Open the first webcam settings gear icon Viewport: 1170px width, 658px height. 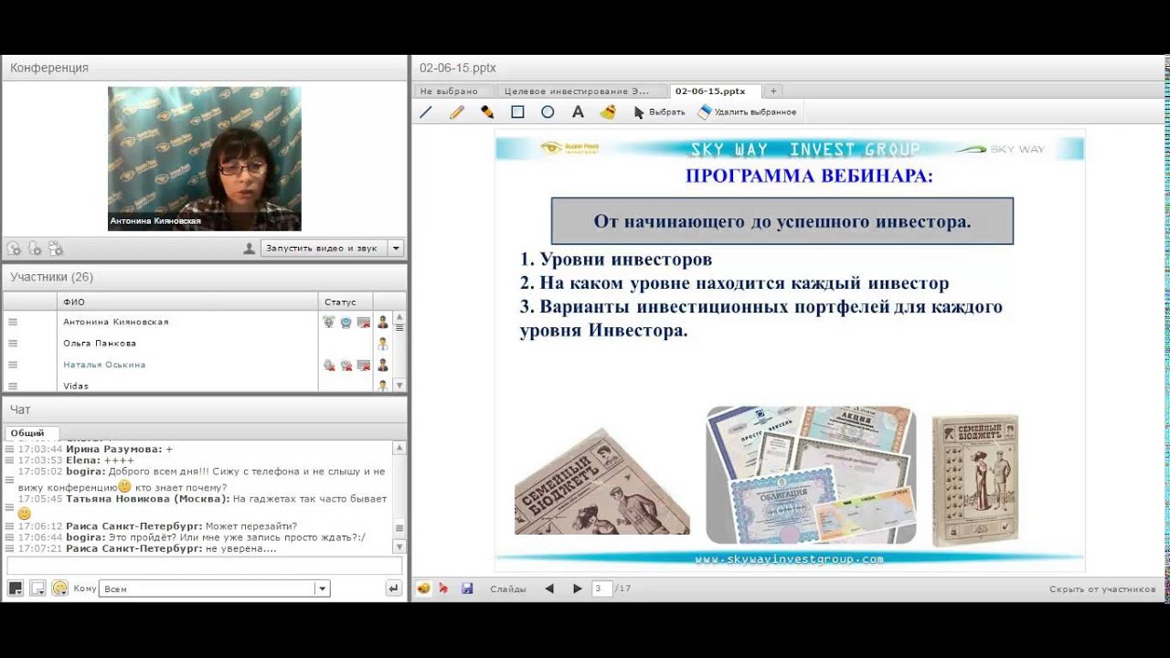[14, 248]
